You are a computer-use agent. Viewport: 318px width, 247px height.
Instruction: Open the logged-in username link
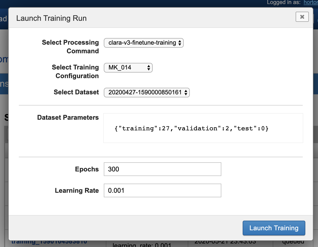[311, 2]
